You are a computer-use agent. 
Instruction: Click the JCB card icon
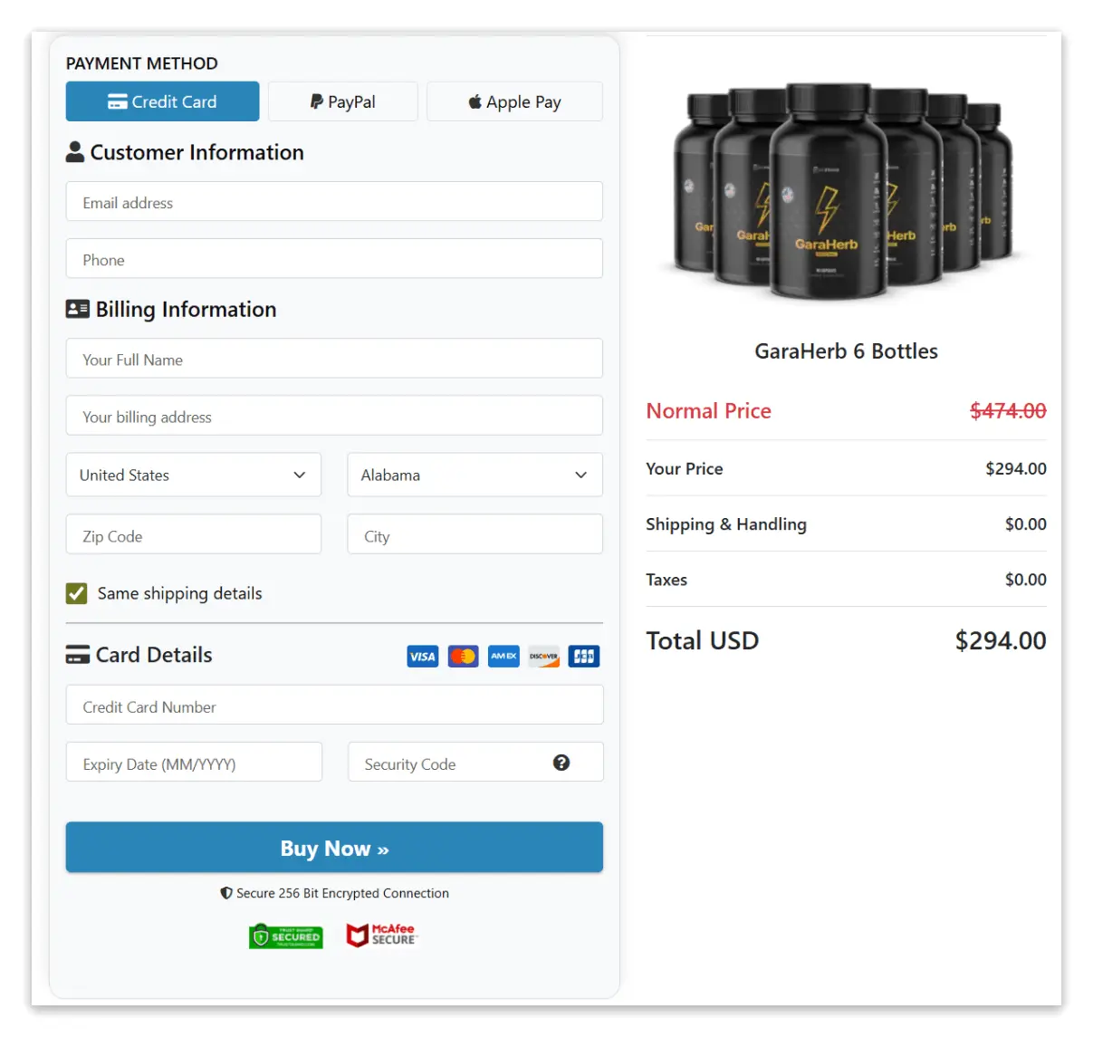(583, 656)
